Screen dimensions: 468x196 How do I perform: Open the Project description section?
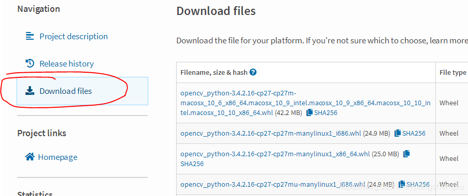pyautogui.click(x=74, y=37)
